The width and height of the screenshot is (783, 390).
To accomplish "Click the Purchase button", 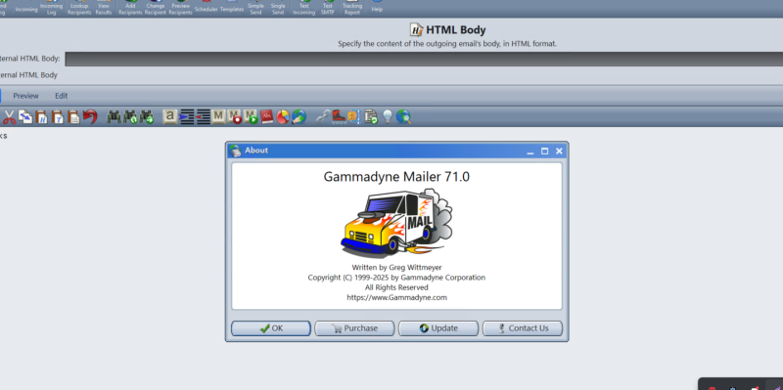I will (x=354, y=328).
